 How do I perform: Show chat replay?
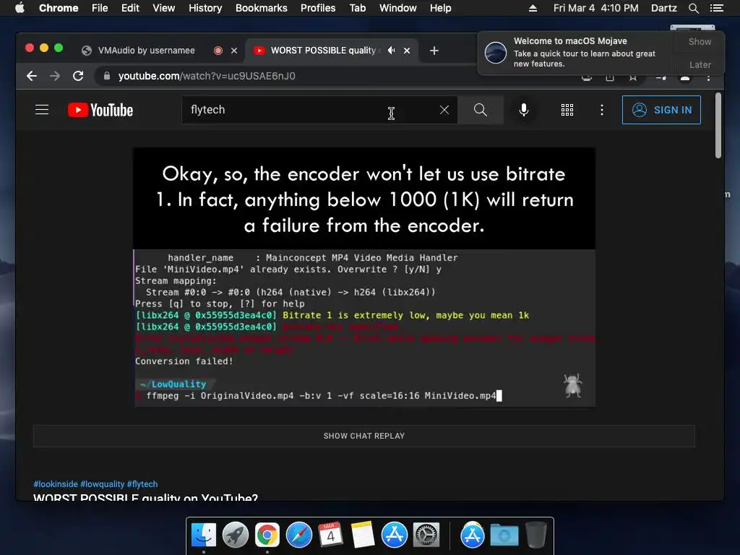[364, 436]
